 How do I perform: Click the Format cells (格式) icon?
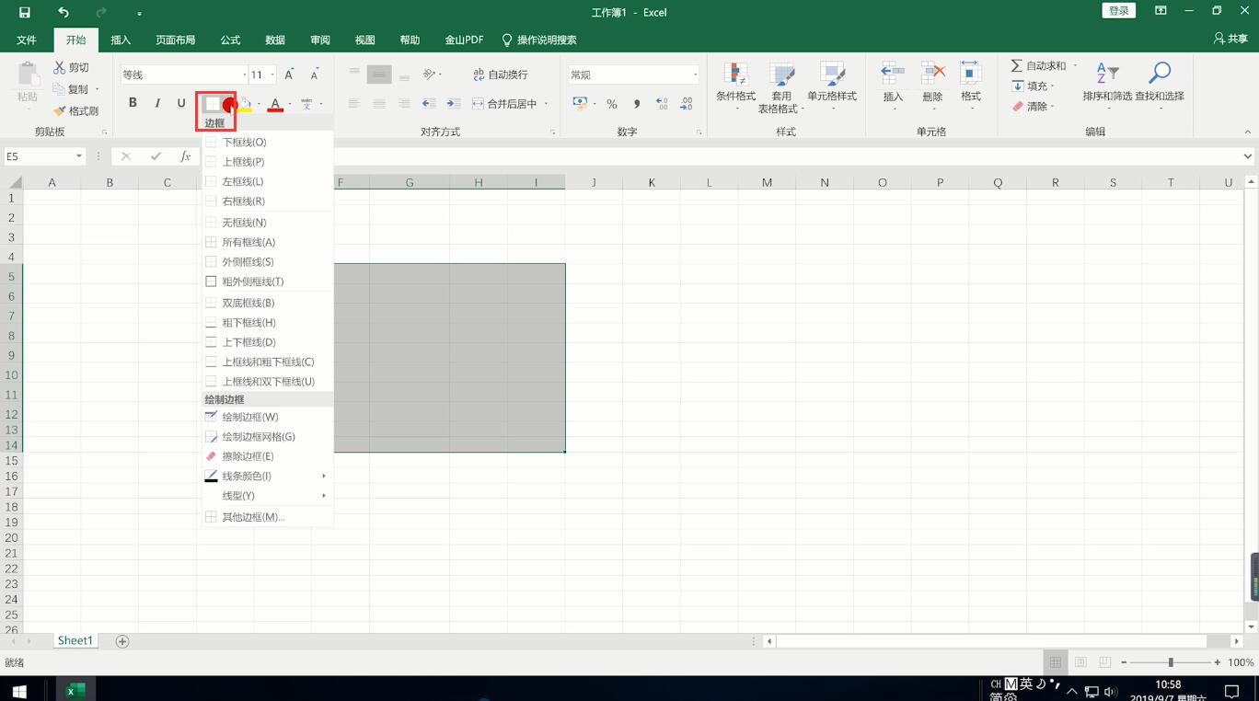[971, 74]
